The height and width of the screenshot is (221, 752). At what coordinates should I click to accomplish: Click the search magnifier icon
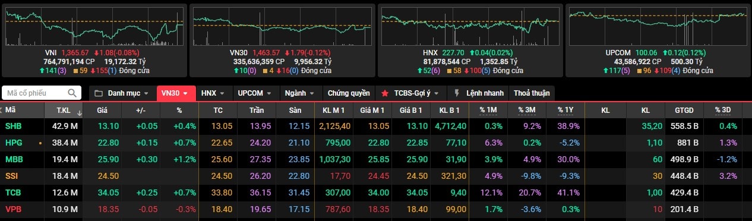pyautogui.click(x=72, y=93)
